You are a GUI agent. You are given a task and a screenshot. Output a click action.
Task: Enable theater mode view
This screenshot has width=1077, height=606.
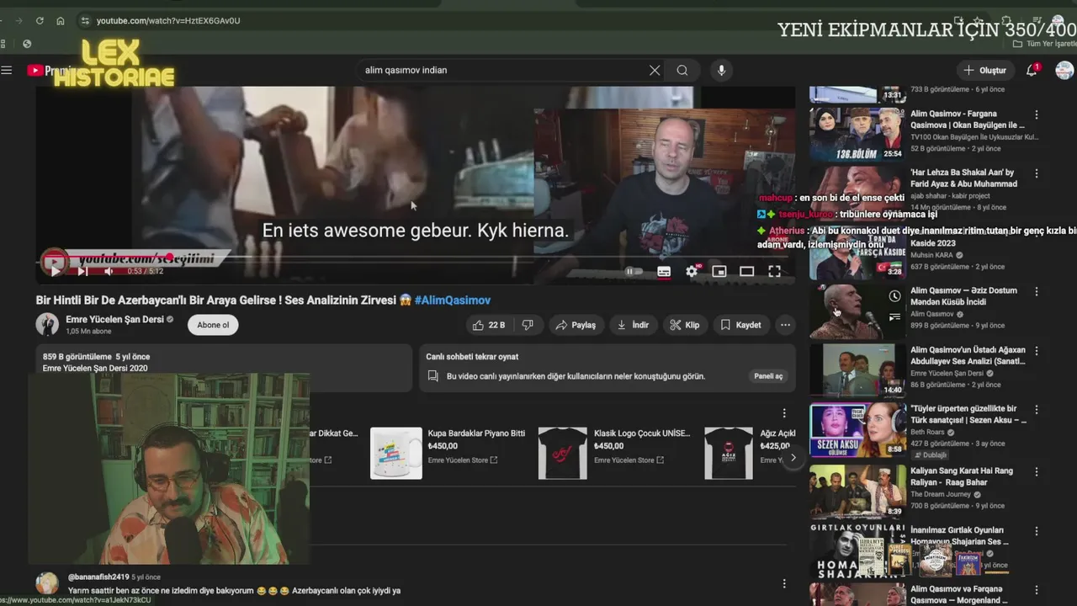pyautogui.click(x=746, y=271)
